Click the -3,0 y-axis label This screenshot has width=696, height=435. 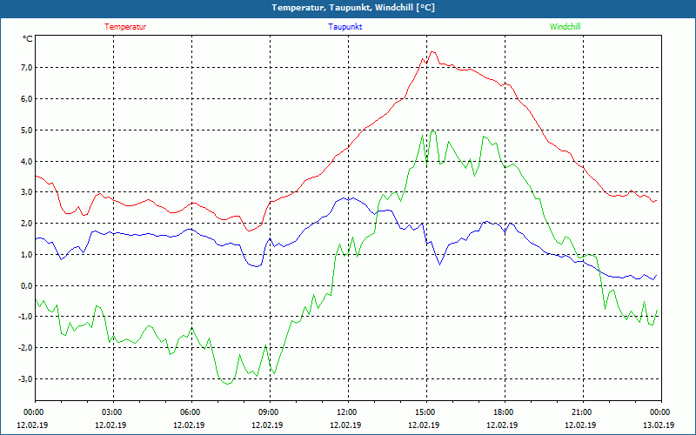click(x=25, y=379)
